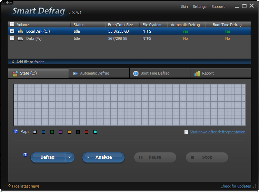259x192 pixels.
Task: Click Check for updates link
Action: pyautogui.click(x=236, y=186)
